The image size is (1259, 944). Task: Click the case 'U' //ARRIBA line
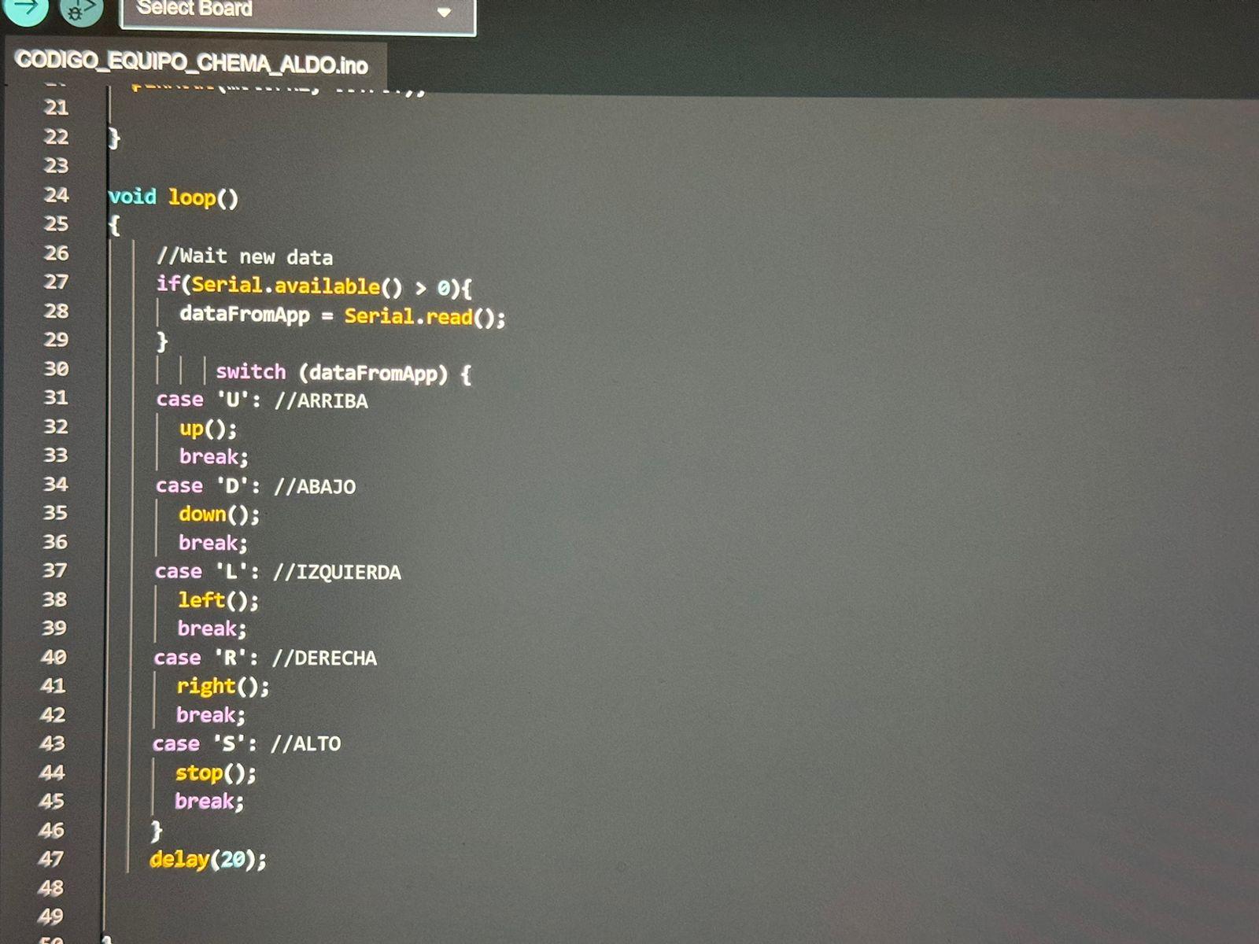pos(261,400)
